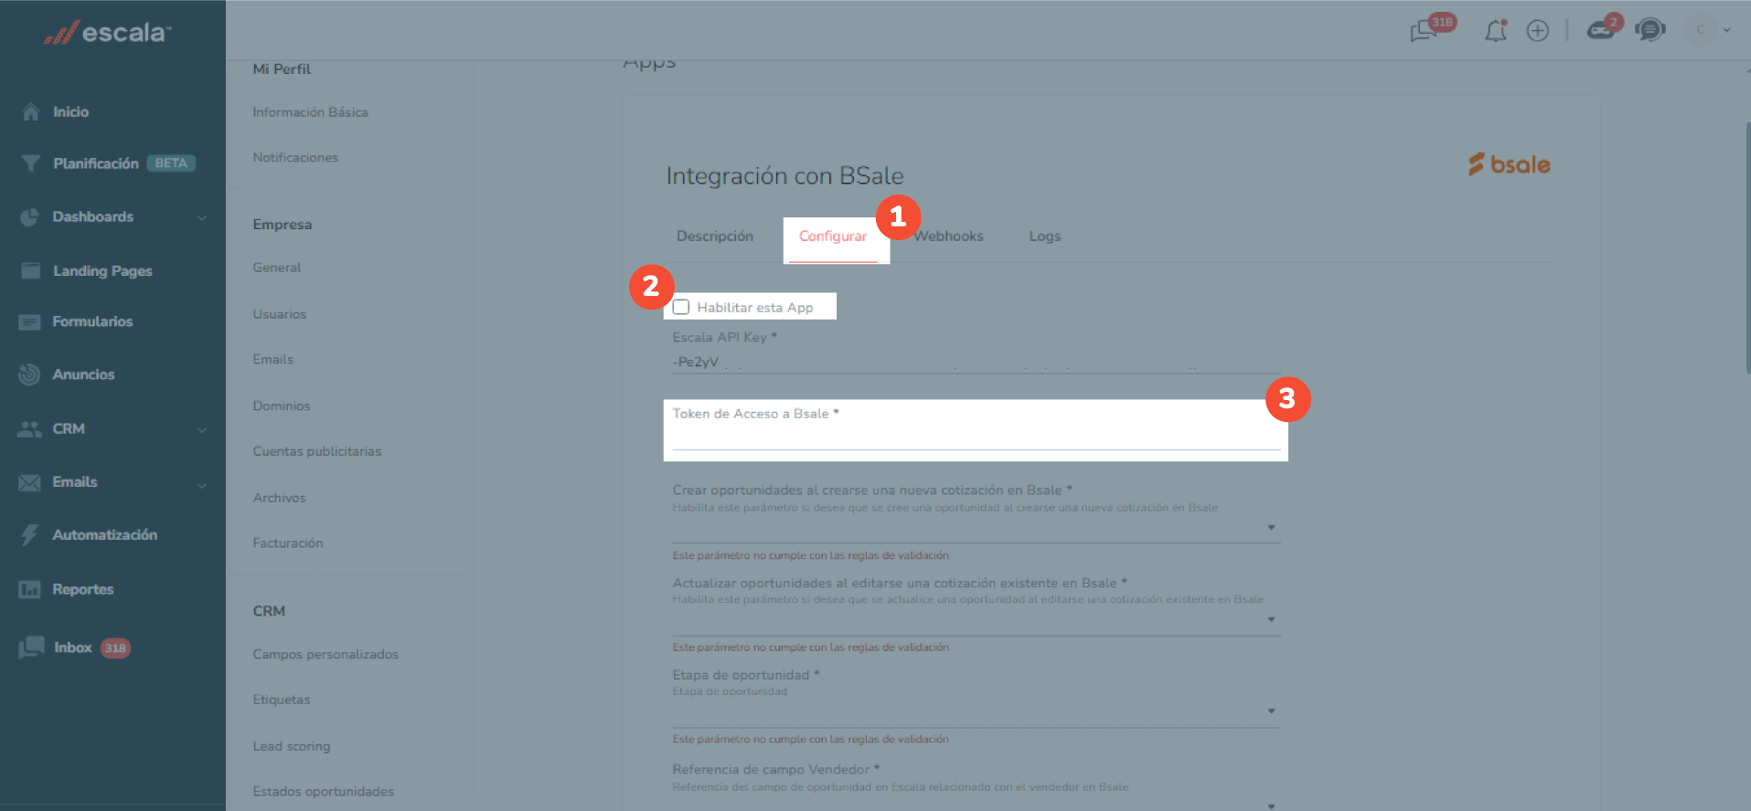Switch to the Logs tab

(x=1045, y=236)
